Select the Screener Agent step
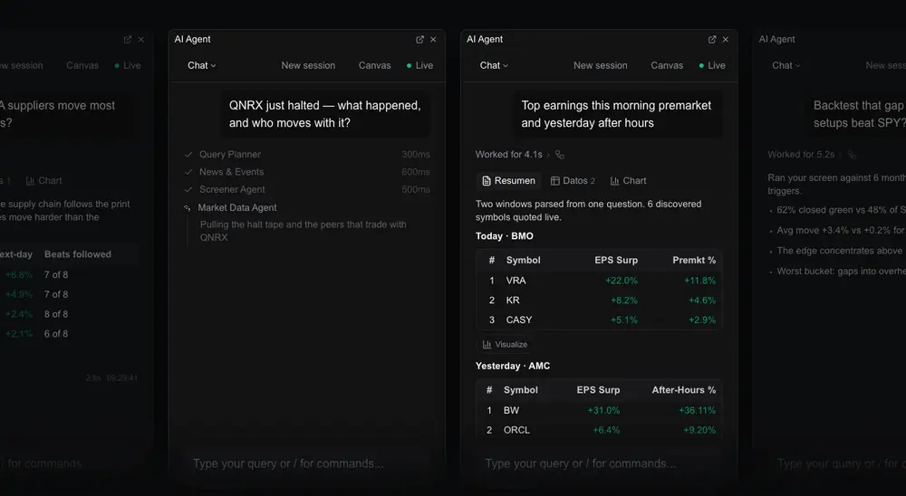 307,189
